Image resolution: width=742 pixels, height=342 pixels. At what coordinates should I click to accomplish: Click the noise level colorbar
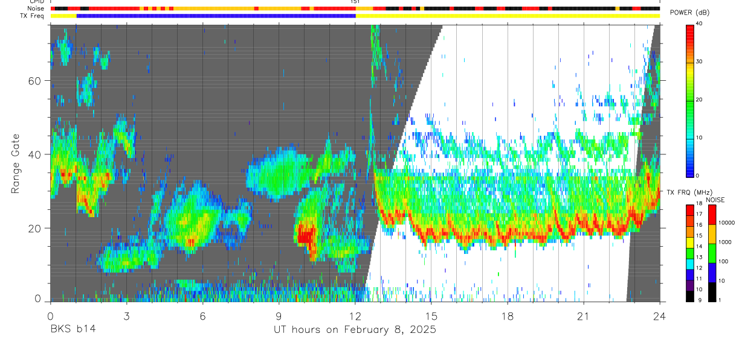point(712,253)
